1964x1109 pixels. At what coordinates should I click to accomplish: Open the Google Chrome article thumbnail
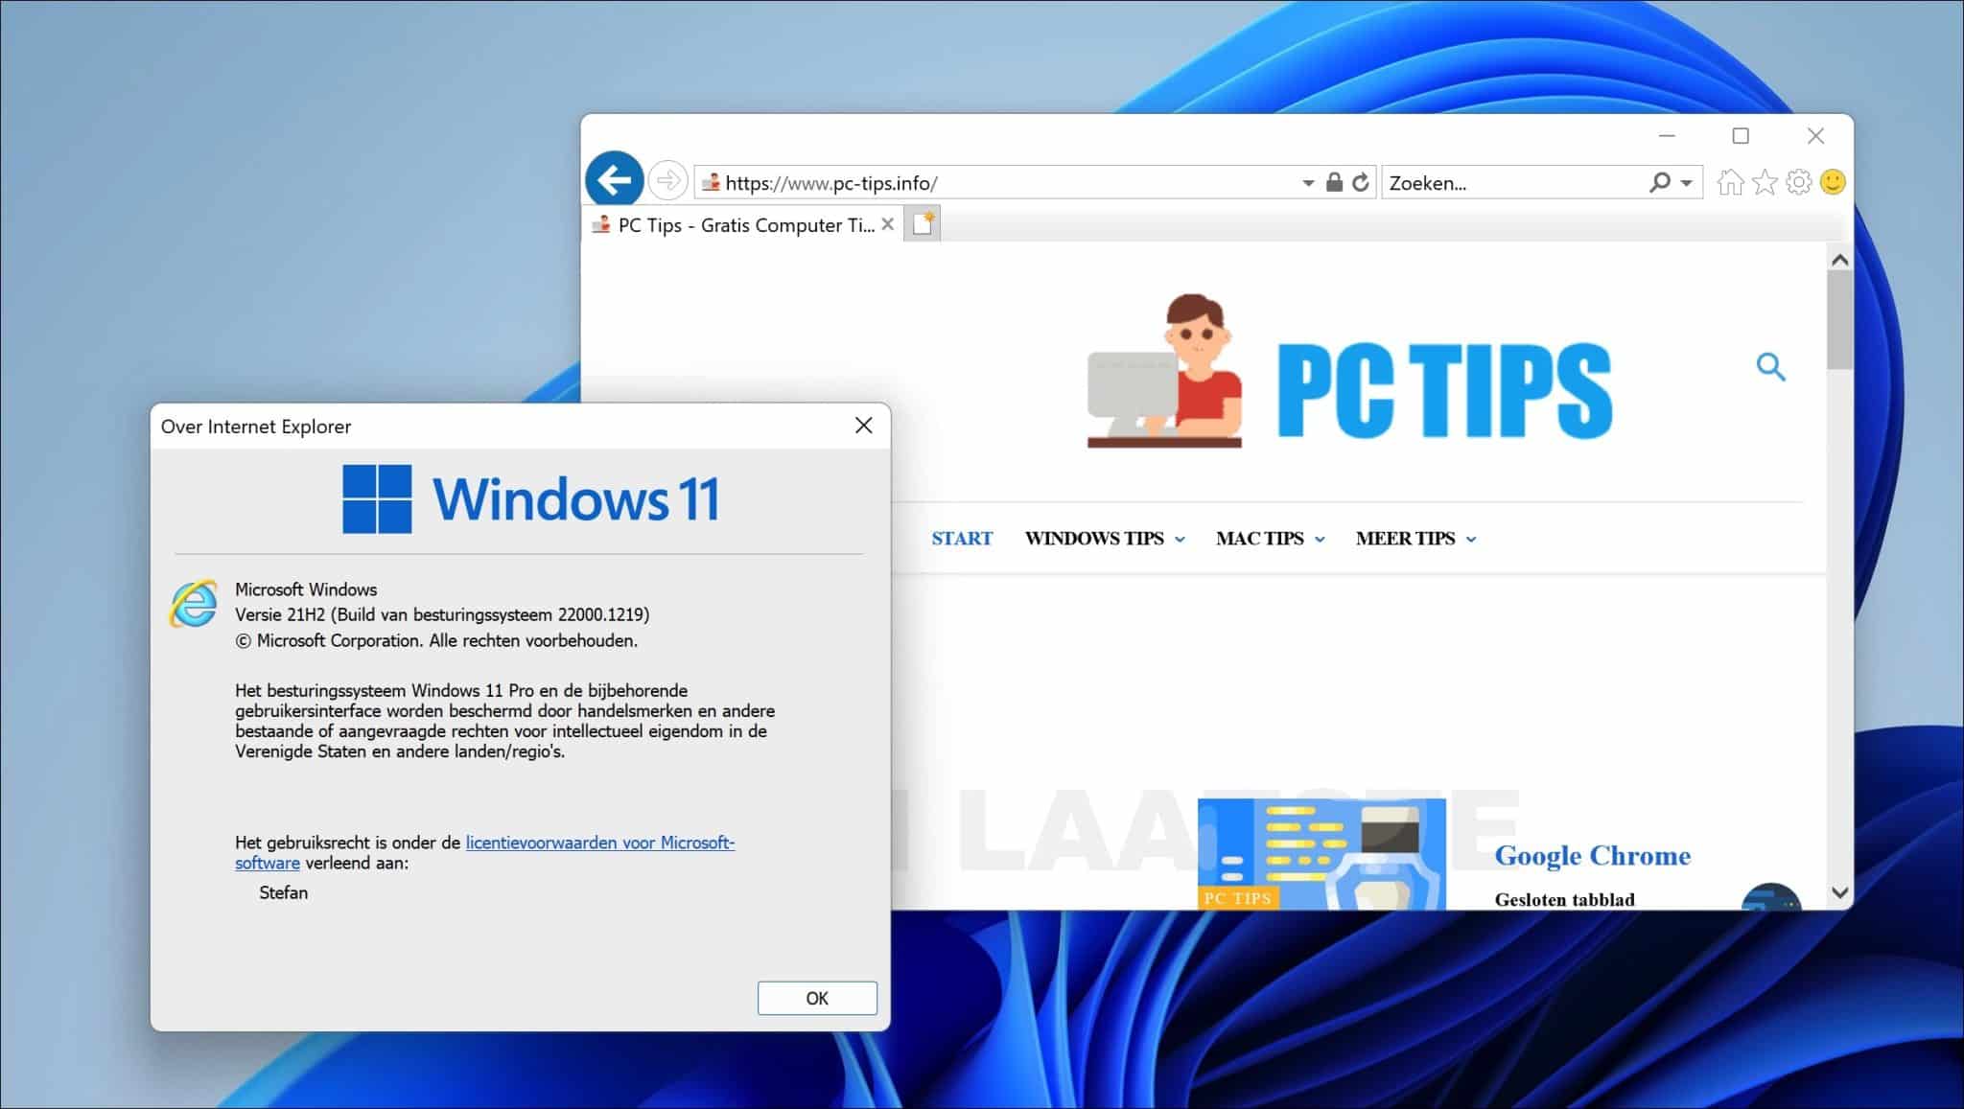click(1321, 853)
